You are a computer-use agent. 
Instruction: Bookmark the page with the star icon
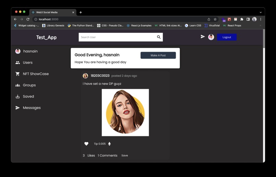coord(215,20)
